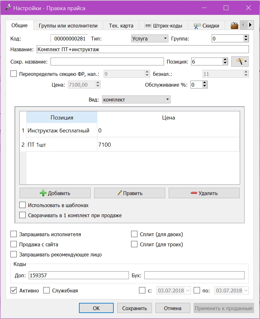Screen dimensions: 260x319
Task: Open the 'по:' date picker dropdown
Action: [x=246, y=290]
